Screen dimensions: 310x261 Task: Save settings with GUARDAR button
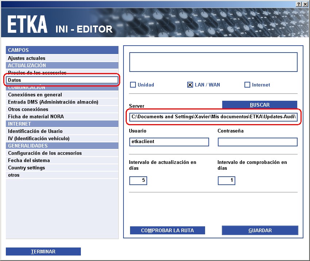(260, 230)
